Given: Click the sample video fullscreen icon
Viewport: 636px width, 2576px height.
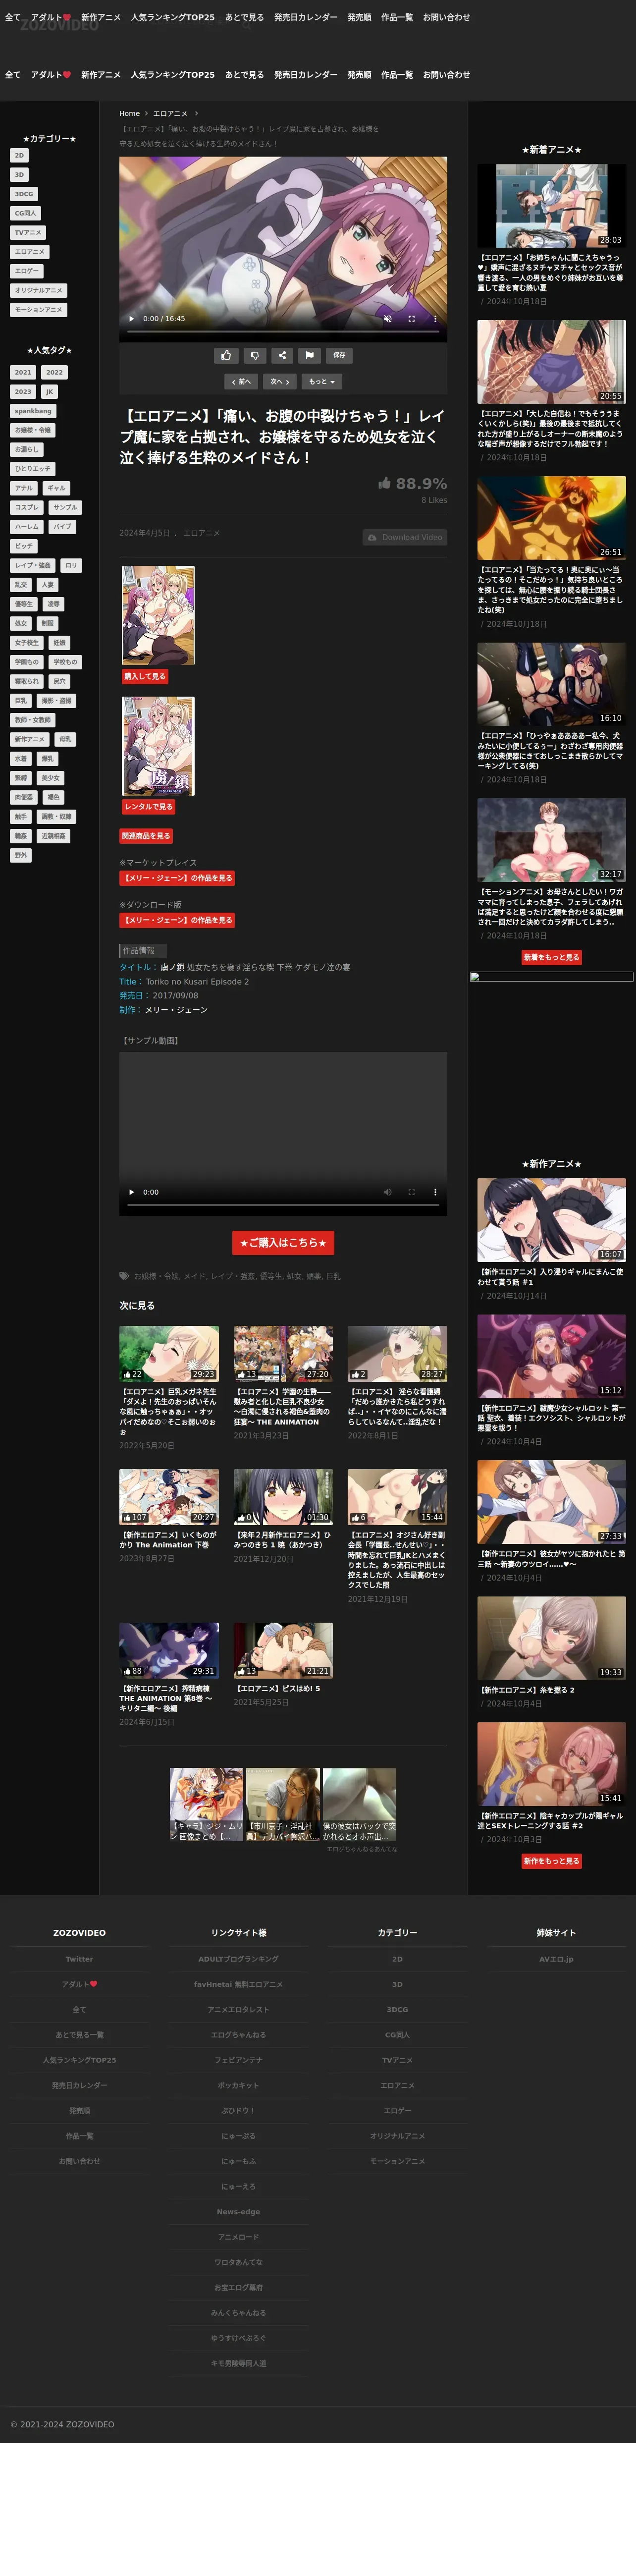Looking at the screenshot, I should click(x=411, y=1192).
